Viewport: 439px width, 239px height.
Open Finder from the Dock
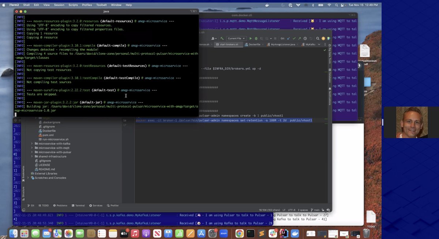click(x=14, y=233)
